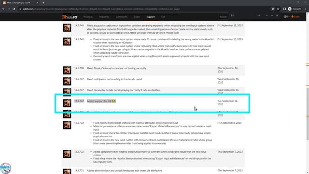Click 'Added support for UE 5.3' entry
Screen dimensions: 309x174
point(101,101)
